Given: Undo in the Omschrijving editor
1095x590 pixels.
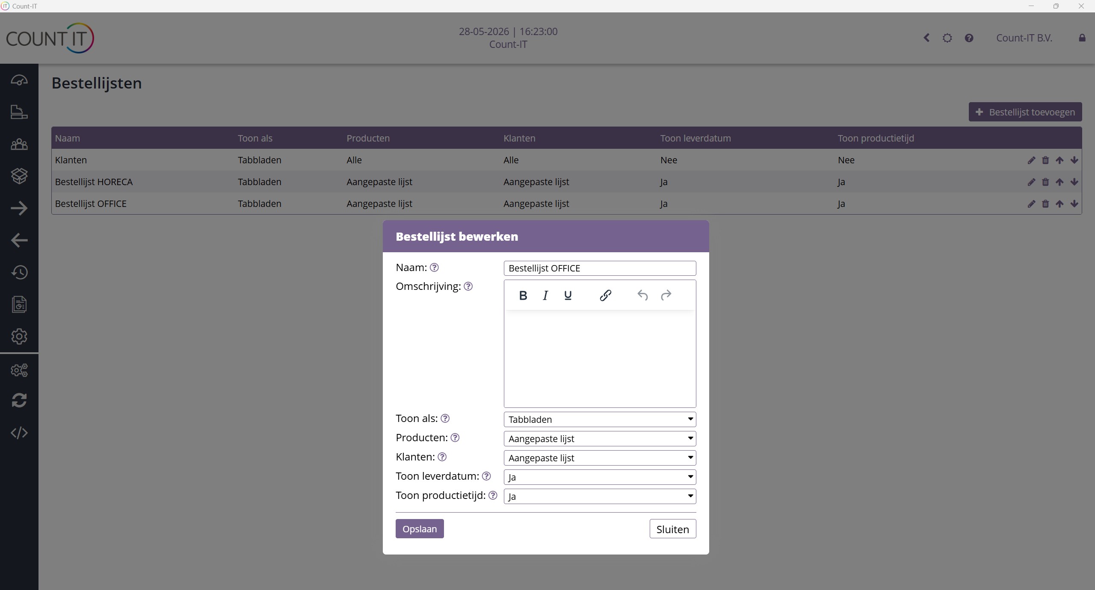Looking at the screenshot, I should 642,295.
